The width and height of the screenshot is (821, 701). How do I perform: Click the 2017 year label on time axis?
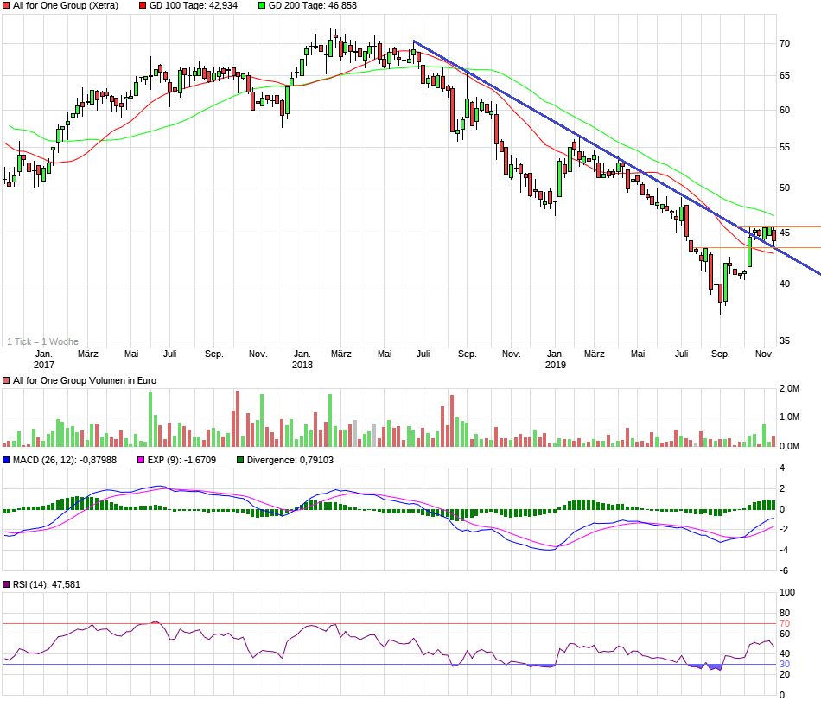pos(44,366)
